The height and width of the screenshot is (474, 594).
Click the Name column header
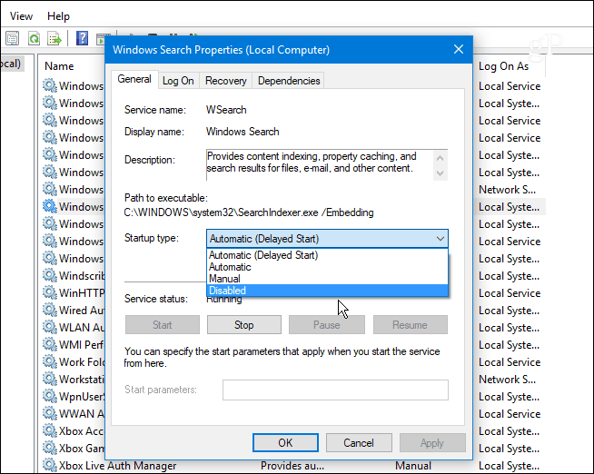tap(59, 66)
